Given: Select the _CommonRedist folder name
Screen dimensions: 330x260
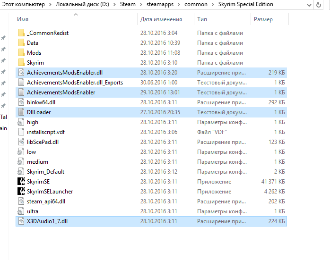Looking at the screenshot, I should click(x=48, y=33).
